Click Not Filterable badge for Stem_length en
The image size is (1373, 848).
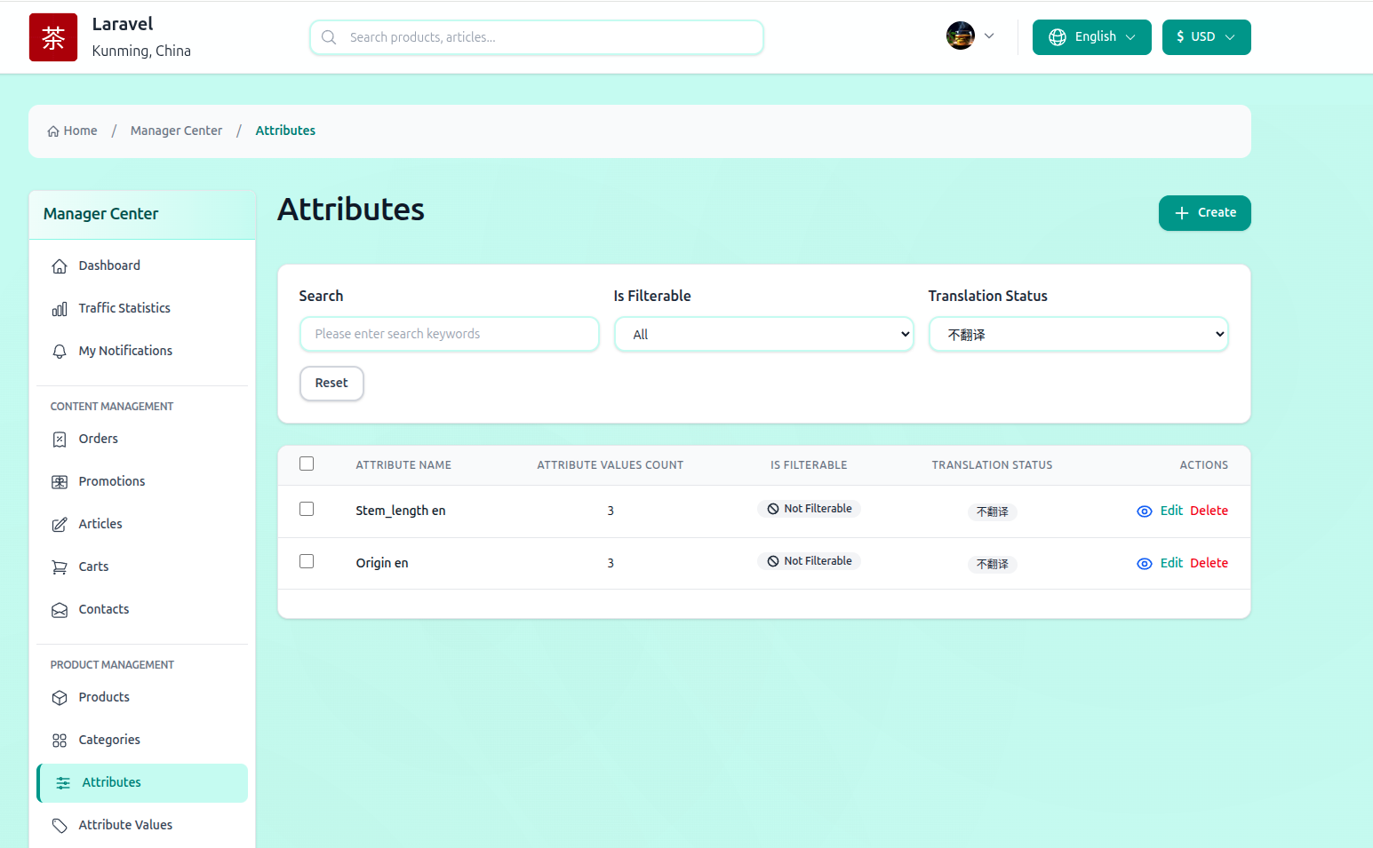point(810,509)
